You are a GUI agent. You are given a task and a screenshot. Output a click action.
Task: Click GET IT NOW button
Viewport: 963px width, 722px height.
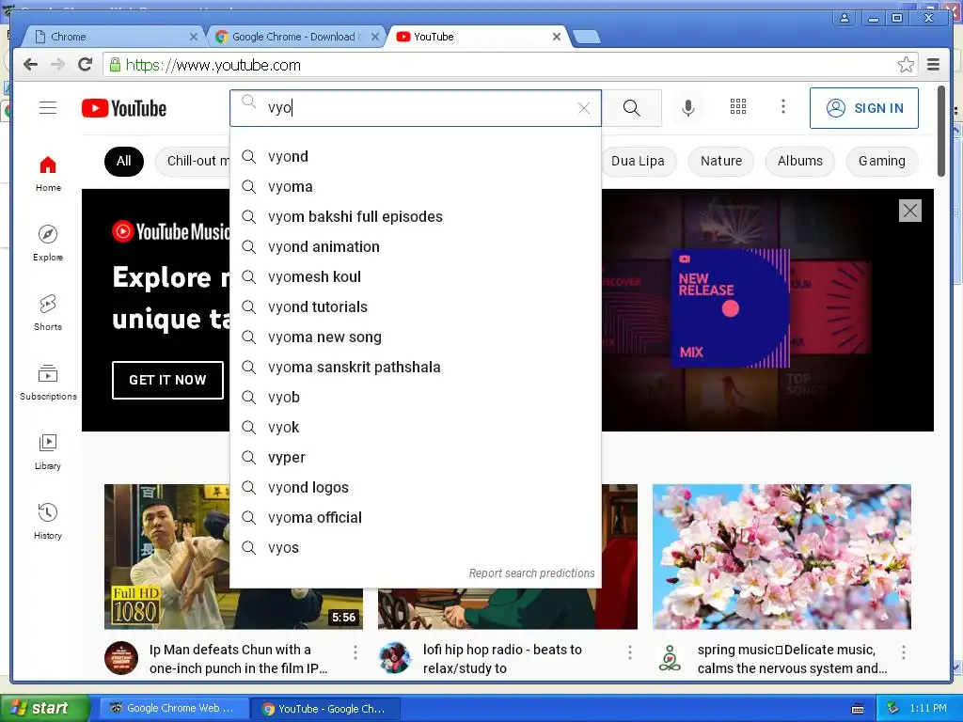click(x=167, y=380)
